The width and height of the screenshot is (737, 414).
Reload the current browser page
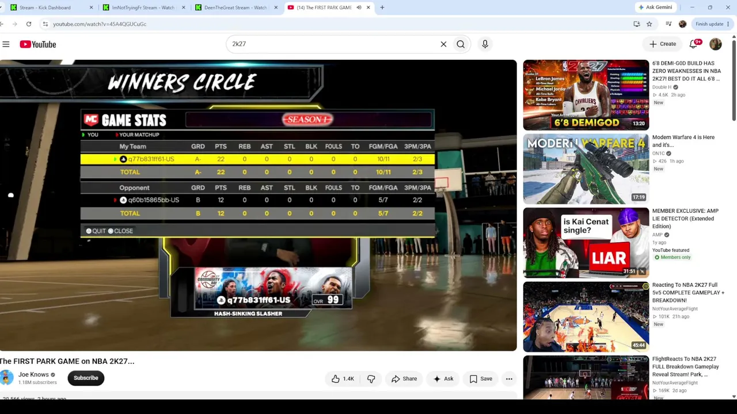[29, 24]
